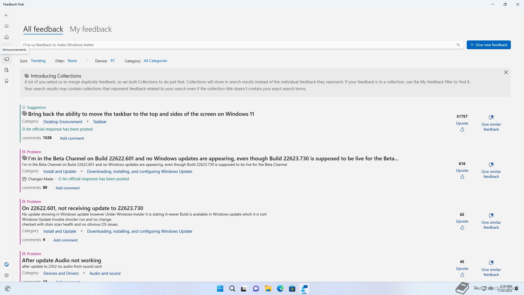Open Task View on taskbar
Viewport: 524px width, 295px height.
(244, 288)
